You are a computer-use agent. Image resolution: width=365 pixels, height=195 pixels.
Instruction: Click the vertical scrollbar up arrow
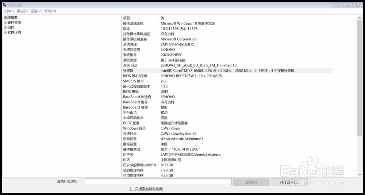[x=360, y=18]
